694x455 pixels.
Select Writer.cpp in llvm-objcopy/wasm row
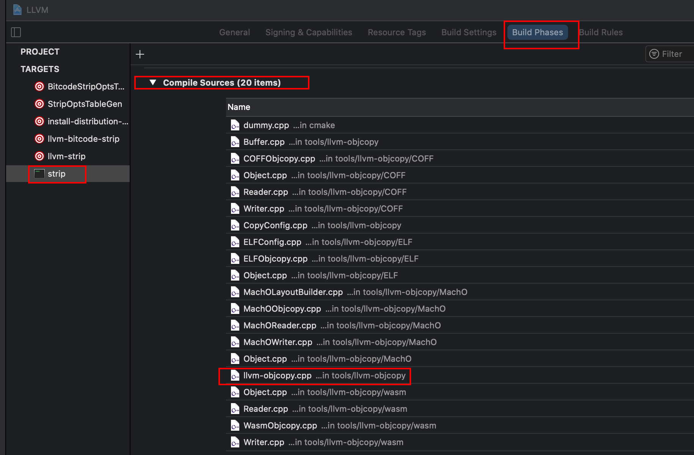point(460,442)
